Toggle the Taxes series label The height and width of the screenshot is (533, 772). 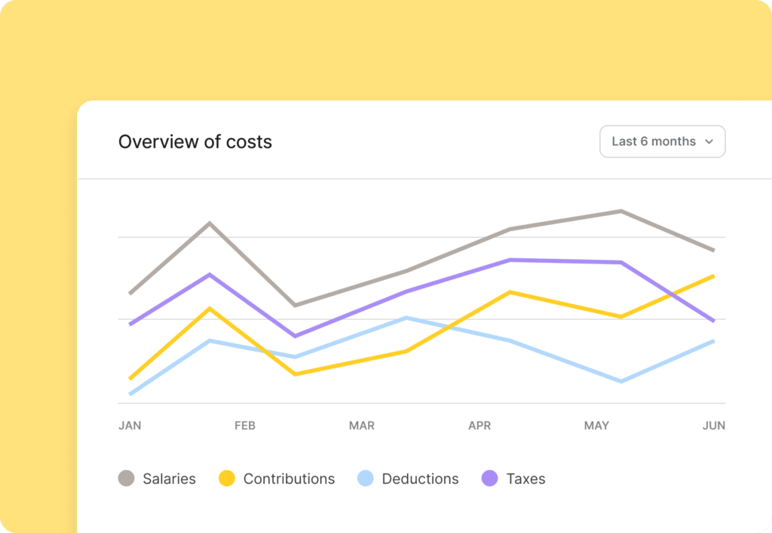[525, 479]
